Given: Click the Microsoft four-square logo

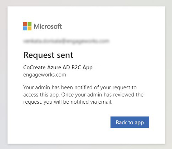Looking at the screenshot, I should (28, 26).
